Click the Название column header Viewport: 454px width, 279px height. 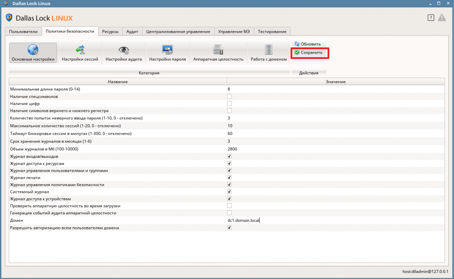tap(118, 82)
